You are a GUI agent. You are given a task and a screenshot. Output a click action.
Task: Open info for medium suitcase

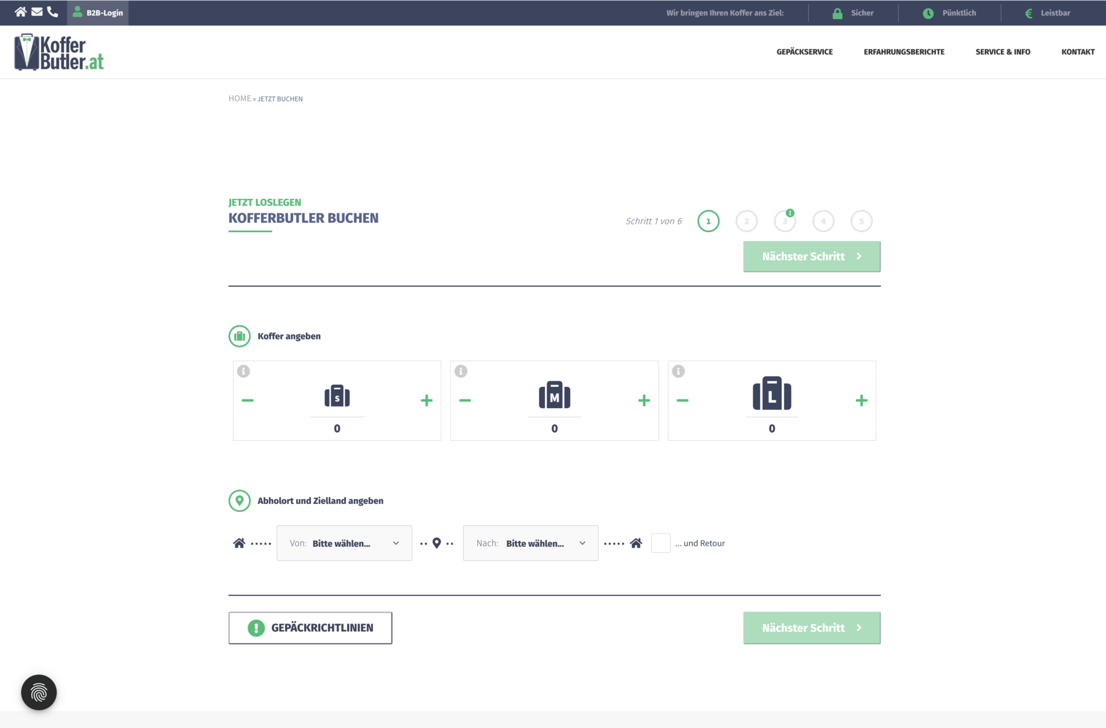[461, 371]
